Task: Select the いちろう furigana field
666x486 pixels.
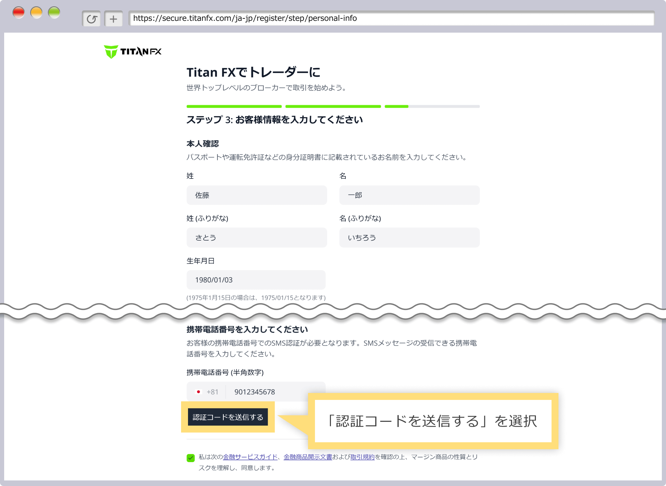Action: pos(409,237)
